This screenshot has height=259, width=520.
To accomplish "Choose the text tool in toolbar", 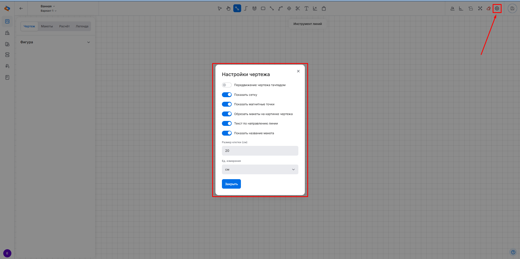I will [306, 8].
